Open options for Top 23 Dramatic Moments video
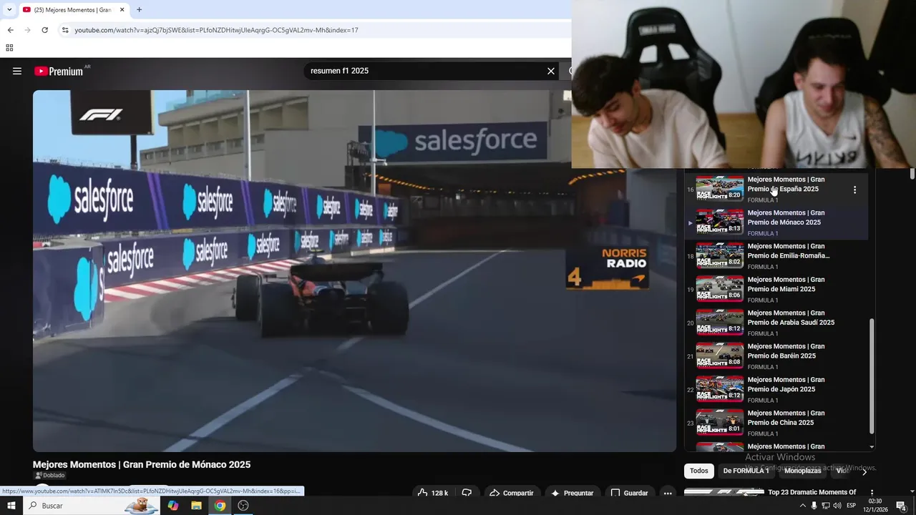Image resolution: width=916 pixels, height=515 pixels. [872, 493]
